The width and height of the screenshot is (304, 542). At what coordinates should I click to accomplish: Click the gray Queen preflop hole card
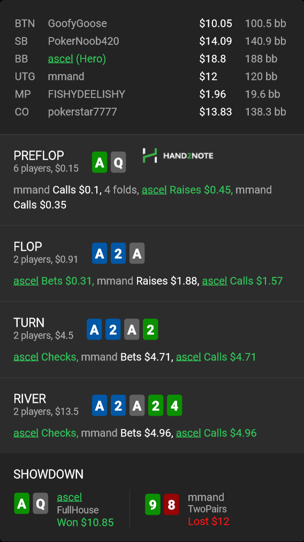[118, 162]
